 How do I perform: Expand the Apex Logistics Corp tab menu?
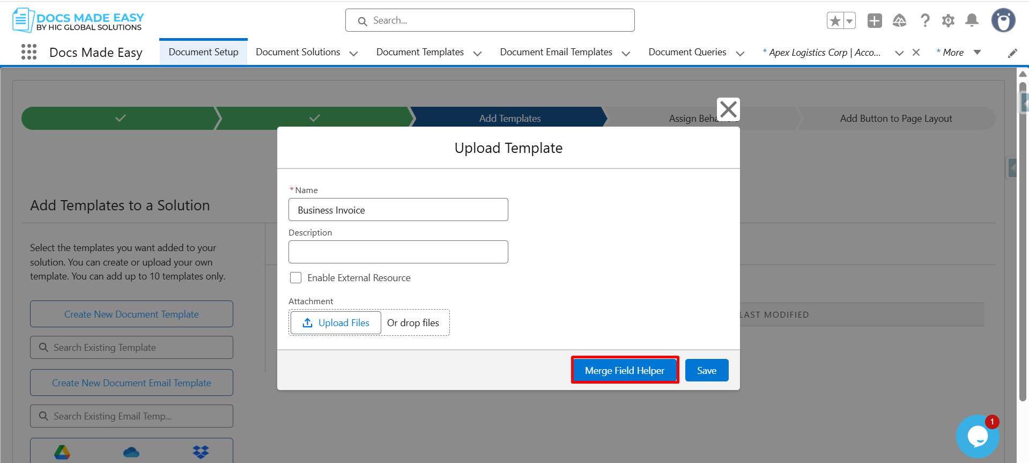[x=899, y=53]
